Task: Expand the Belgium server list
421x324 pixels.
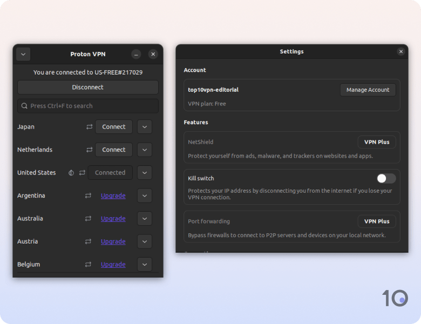Action: click(x=145, y=265)
